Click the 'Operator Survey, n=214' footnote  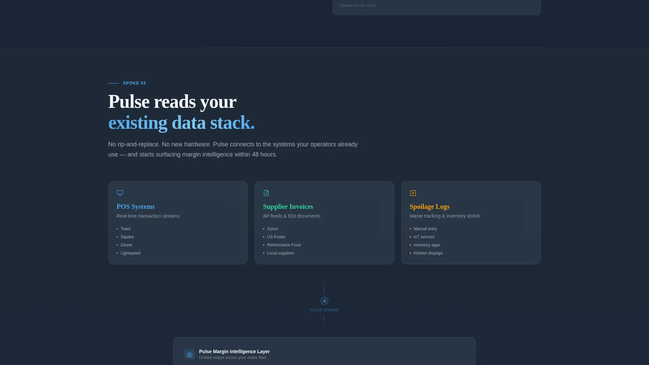[358, 5]
